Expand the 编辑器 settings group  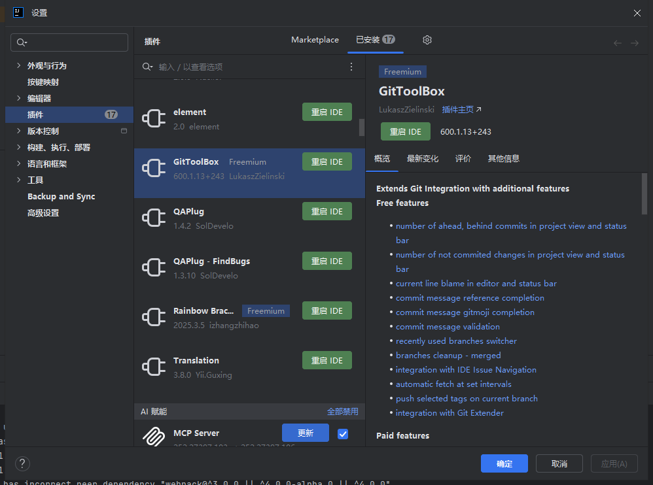pyautogui.click(x=18, y=98)
